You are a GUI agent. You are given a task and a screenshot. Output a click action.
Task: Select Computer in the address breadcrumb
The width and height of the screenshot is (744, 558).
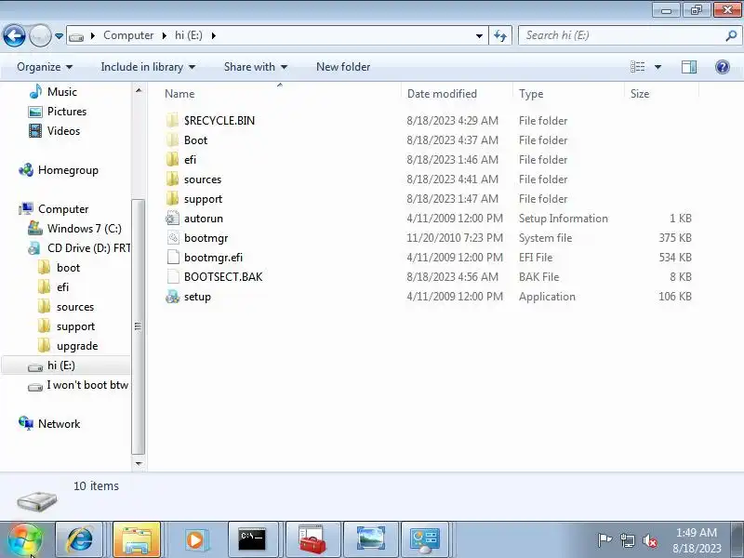(128, 35)
